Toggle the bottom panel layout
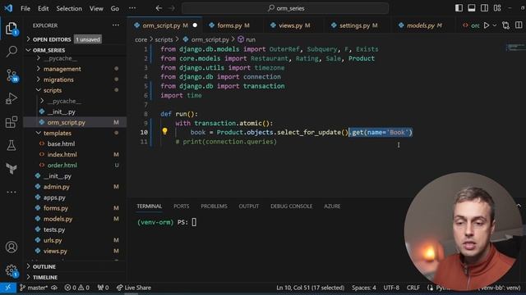Screen dimensions: 526x295 471,8
